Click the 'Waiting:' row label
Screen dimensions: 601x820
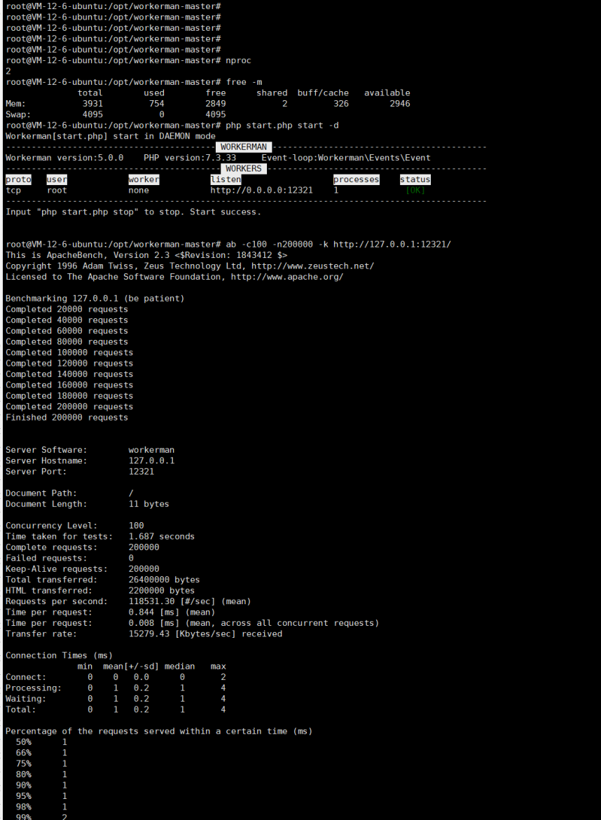[26, 699]
